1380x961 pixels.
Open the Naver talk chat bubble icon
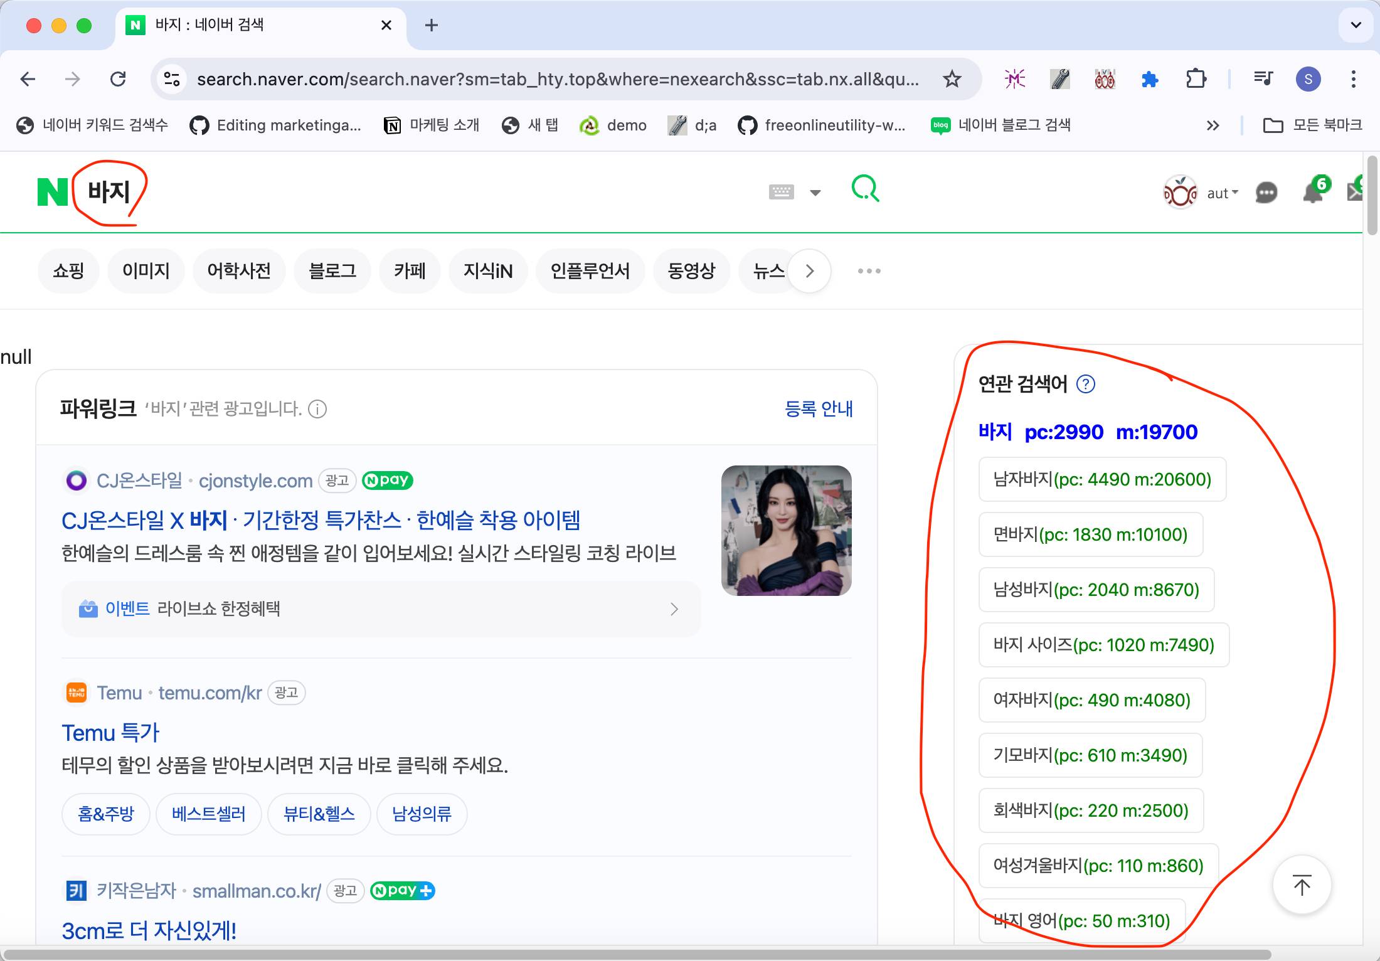[1266, 193]
